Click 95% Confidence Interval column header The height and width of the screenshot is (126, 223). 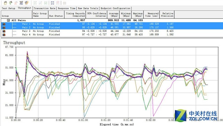coord(97,15)
